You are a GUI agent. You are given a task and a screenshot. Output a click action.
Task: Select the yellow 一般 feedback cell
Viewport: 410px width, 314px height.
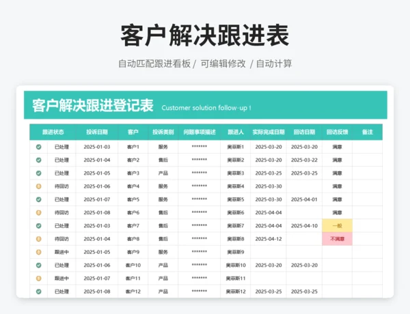click(337, 226)
